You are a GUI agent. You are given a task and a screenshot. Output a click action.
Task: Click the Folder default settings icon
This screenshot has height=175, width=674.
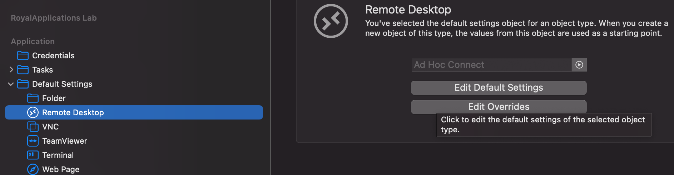click(x=33, y=98)
